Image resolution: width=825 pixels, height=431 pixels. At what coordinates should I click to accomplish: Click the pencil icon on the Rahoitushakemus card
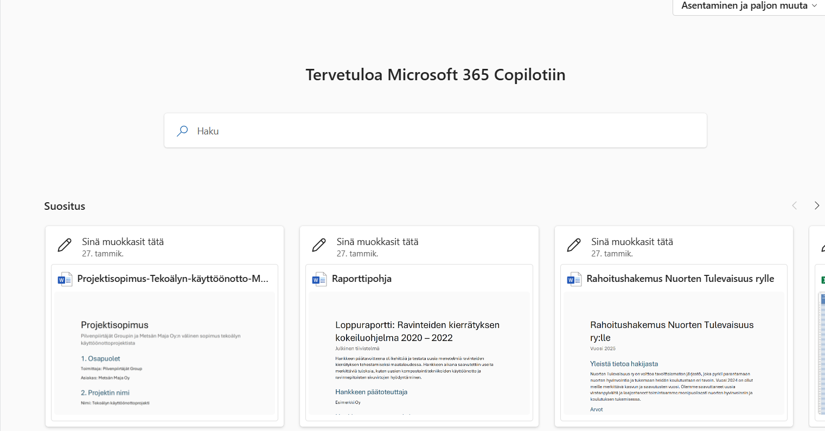tap(574, 246)
